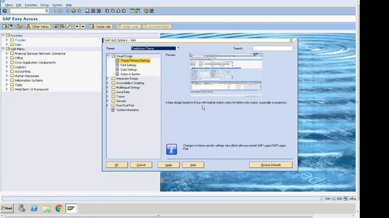This screenshot has height=218, width=389.
Task: Click the Previous Page navigation icon
Action: 112,11
